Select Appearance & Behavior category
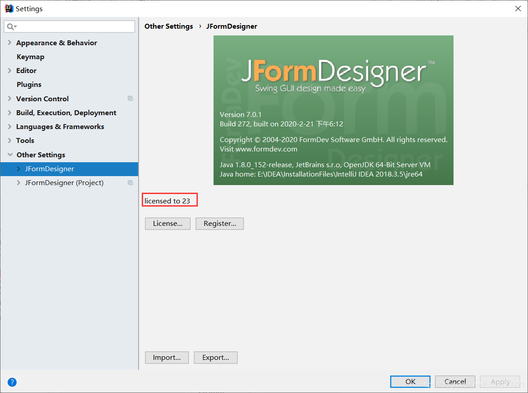Viewport: 528px width, 393px height. (57, 43)
